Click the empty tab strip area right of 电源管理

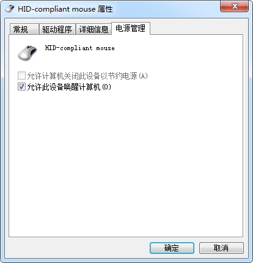[197, 28]
